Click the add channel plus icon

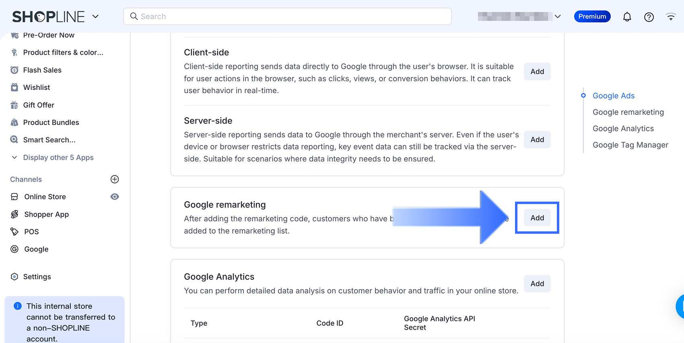(x=115, y=179)
